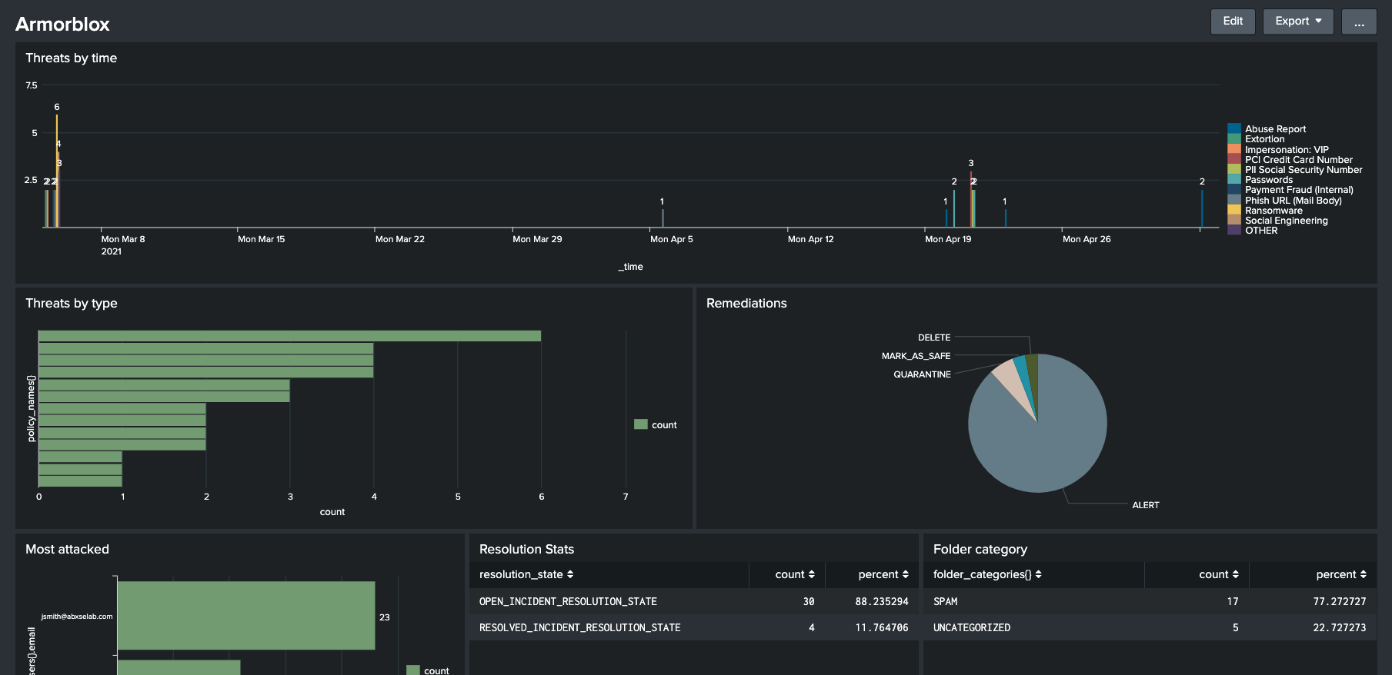The width and height of the screenshot is (1392, 675).
Task: Open the Export dropdown menu
Action: pyautogui.click(x=1297, y=22)
